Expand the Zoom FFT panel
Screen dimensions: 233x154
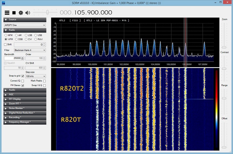click(25, 104)
